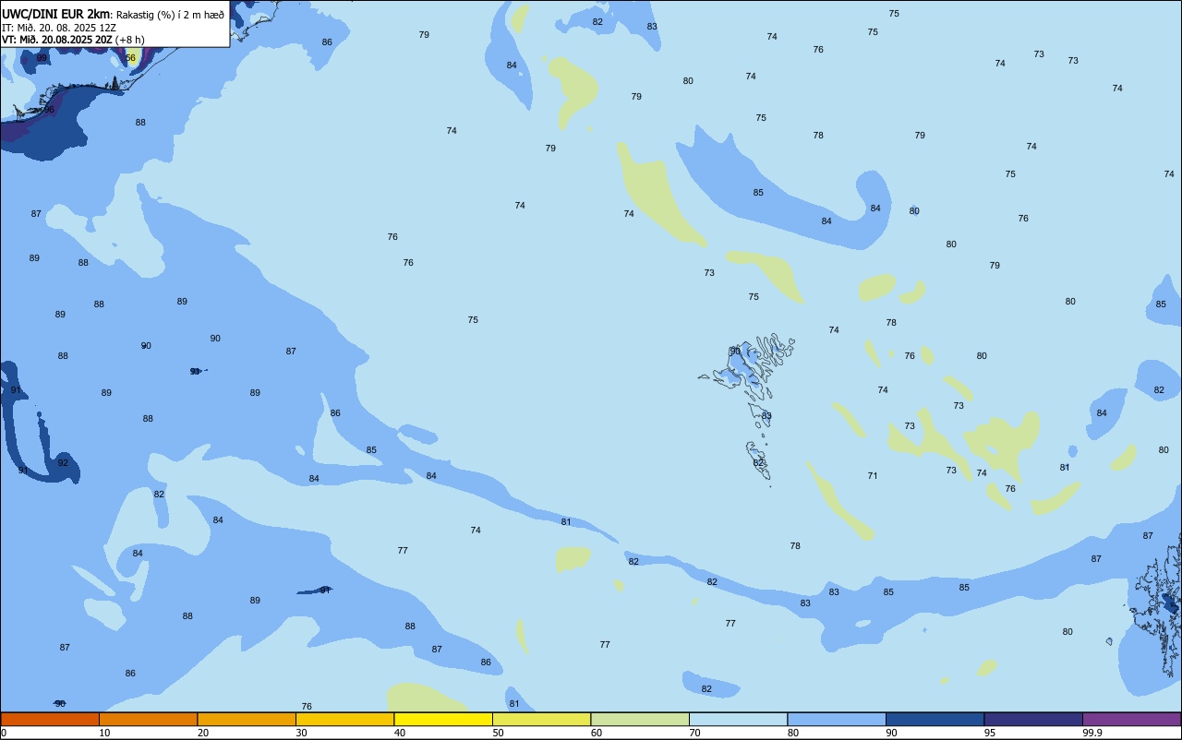Click the 0–10 dark orange legend swatch
The image size is (1182, 740).
[x=50, y=719]
